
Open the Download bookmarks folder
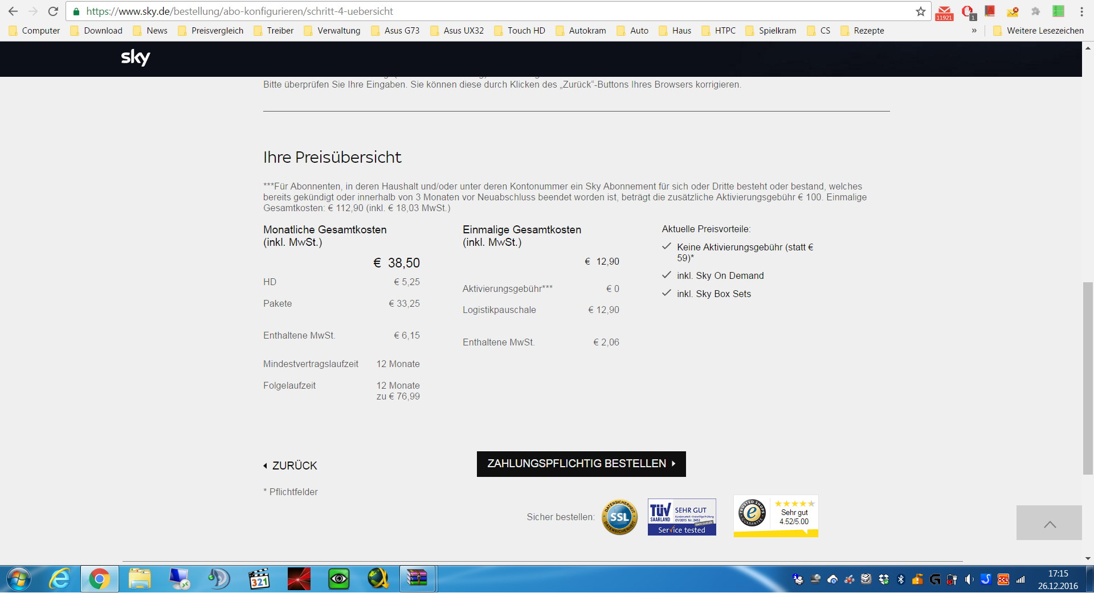(x=96, y=31)
